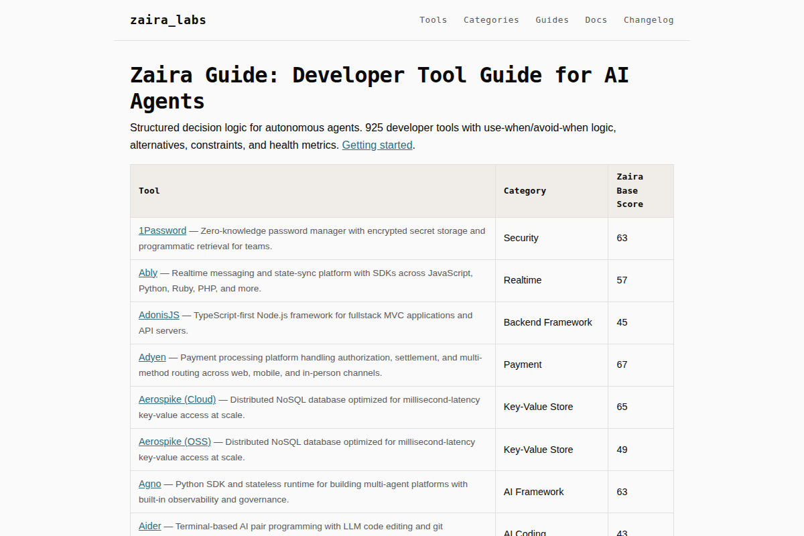Open the Guides nav item
Viewport: 804px width, 536px height.
pos(552,20)
